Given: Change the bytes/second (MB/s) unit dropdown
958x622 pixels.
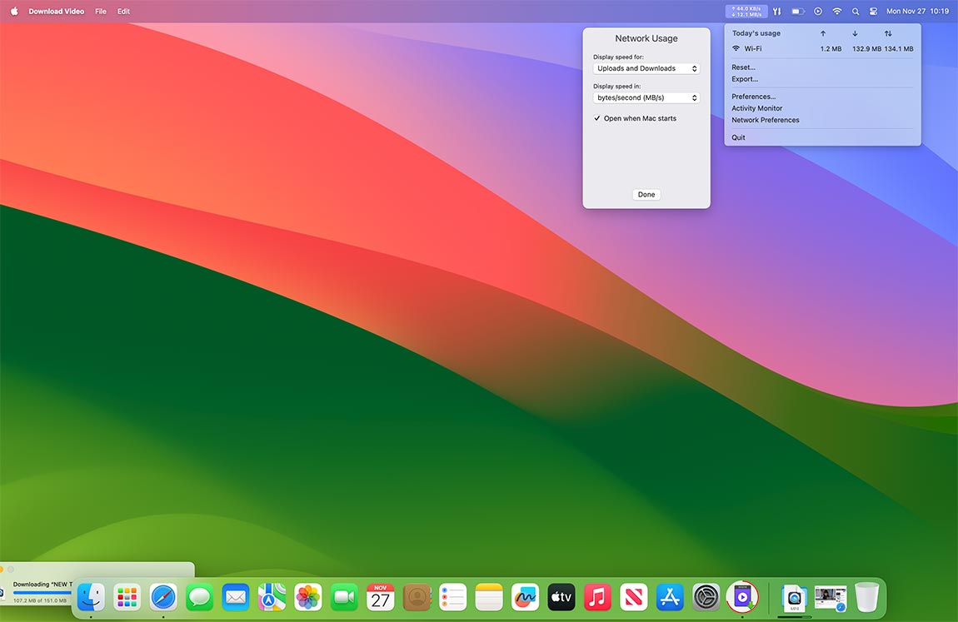Looking at the screenshot, I should pos(646,97).
